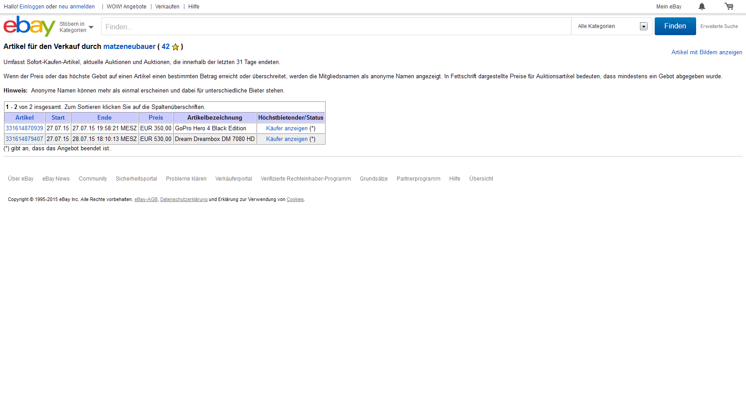Open WOW! Angebote menu item
The height and width of the screenshot is (402, 746).
click(x=126, y=7)
